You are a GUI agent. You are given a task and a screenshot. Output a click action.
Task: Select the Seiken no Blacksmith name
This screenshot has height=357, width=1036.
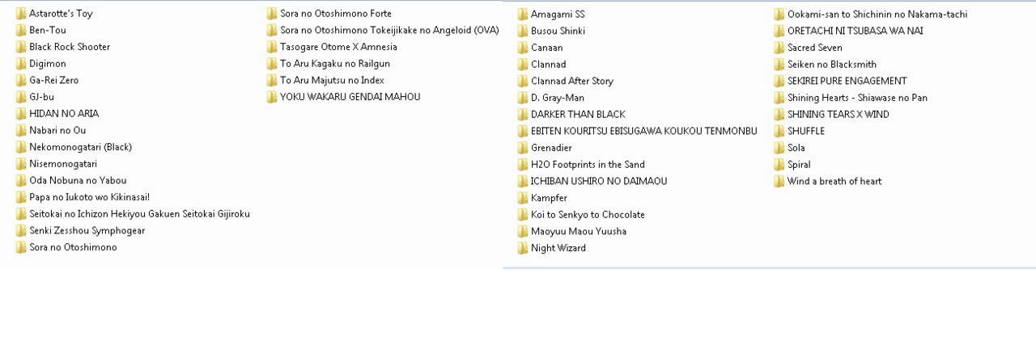point(832,65)
